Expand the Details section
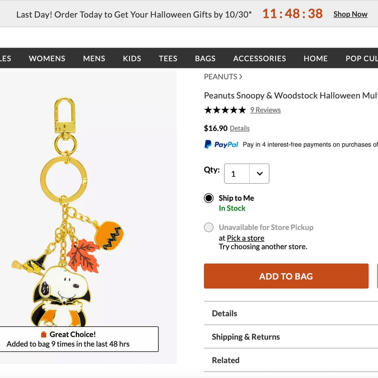This screenshot has height=378, width=378. click(224, 314)
